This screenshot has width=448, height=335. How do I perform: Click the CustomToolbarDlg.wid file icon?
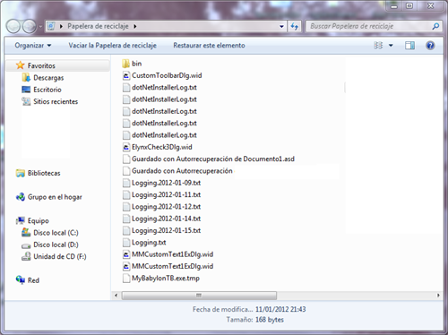(x=126, y=75)
